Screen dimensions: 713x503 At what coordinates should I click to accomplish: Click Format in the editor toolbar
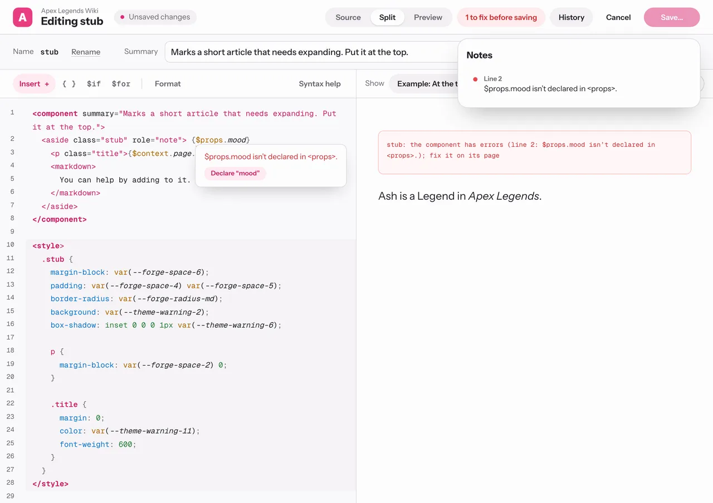168,84
